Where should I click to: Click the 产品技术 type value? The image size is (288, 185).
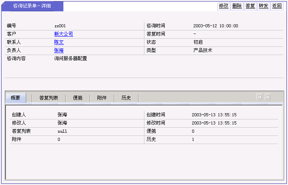click(203, 50)
